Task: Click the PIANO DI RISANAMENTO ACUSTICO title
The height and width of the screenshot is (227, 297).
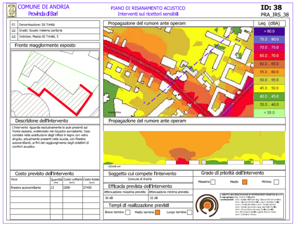Action: 148,8
